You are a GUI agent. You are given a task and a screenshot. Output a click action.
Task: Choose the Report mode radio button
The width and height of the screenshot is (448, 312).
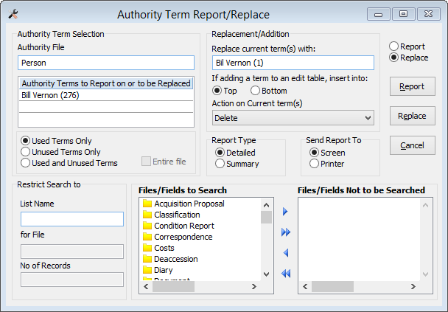(393, 46)
